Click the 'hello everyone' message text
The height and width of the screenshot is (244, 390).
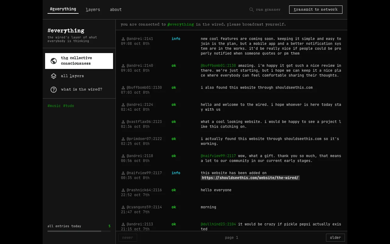pos(216,190)
